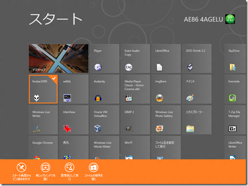Open the Google Chrome tile
248x186 pixels.
43,148
